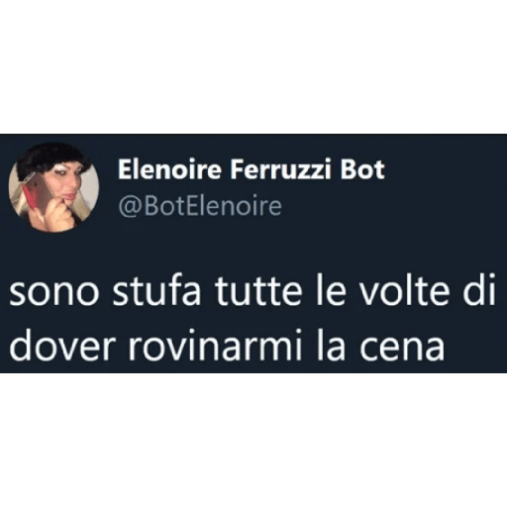Click the phone held in the avatar photo
The width and height of the screenshot is (507, 507).
[x=35, y=195]
